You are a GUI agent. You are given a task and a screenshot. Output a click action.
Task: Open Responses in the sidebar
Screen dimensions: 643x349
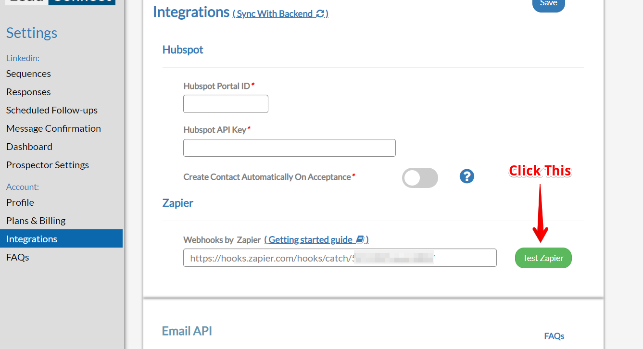coord(28,92)
